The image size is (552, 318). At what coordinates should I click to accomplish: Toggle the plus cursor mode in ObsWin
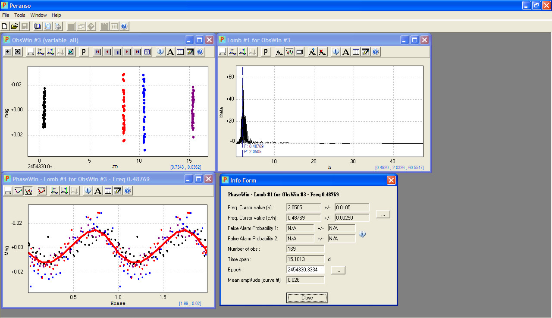point(8,52)
